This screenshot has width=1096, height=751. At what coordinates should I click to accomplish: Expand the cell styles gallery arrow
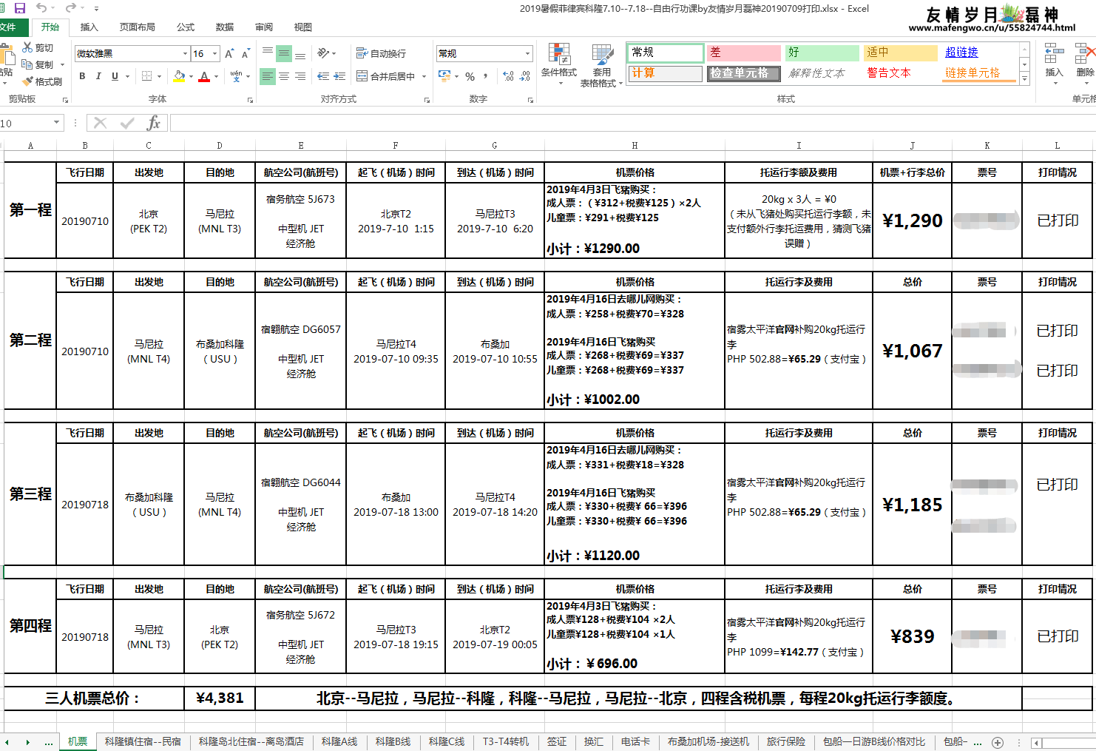(x=1024, y=79)
